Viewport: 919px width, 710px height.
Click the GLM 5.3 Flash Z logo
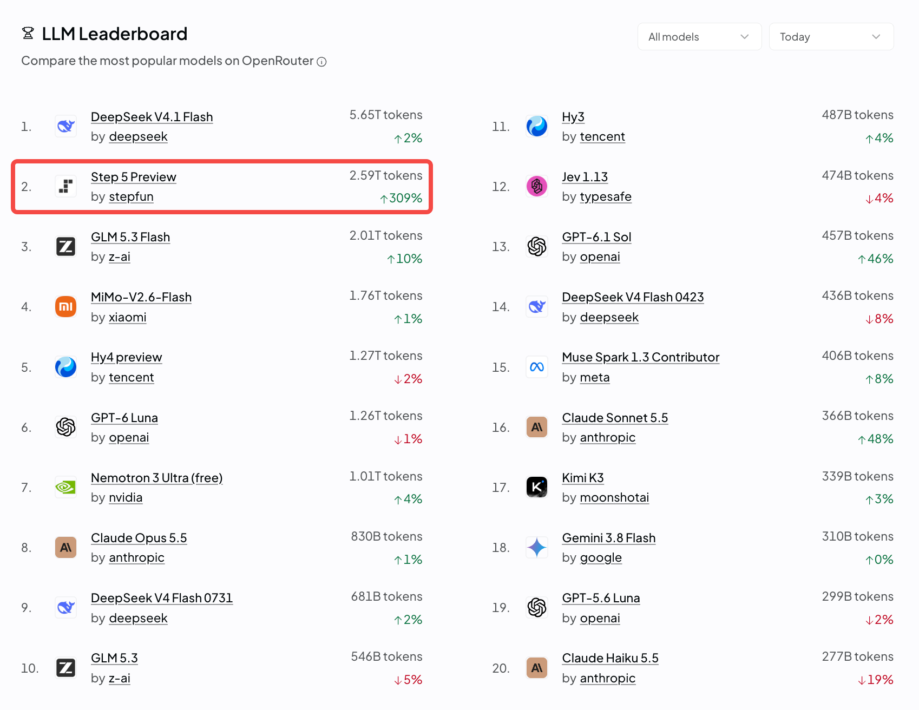66,247
